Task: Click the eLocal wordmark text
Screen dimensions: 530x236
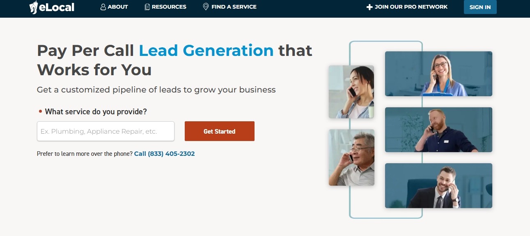Action: [x=57, y=7]
